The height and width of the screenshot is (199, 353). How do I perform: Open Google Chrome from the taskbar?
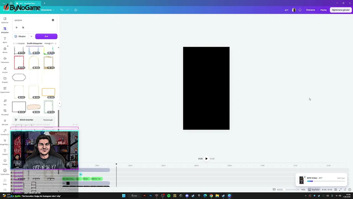211,196
